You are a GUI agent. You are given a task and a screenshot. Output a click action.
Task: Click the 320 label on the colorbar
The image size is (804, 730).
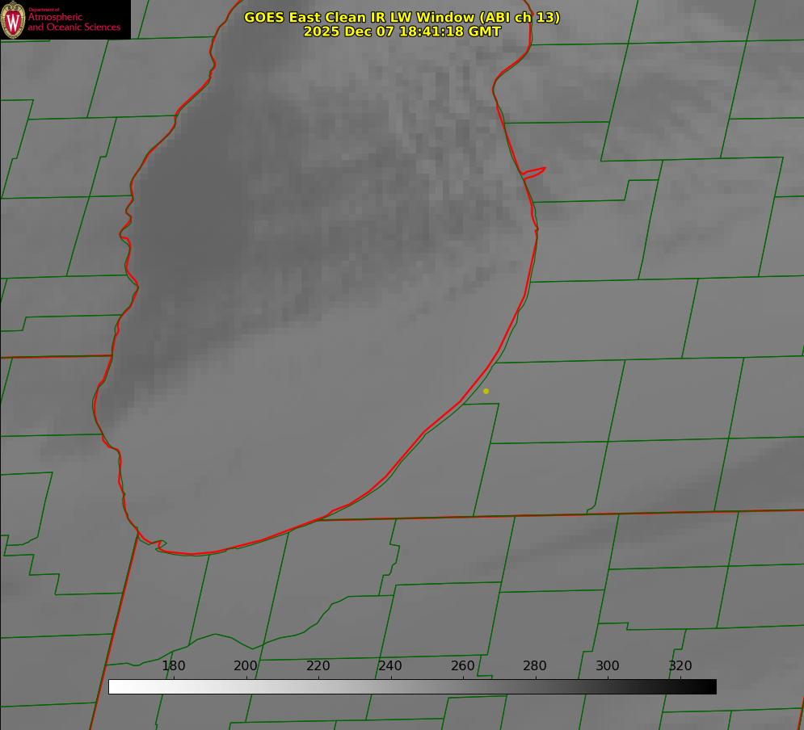tap(680, 666)
